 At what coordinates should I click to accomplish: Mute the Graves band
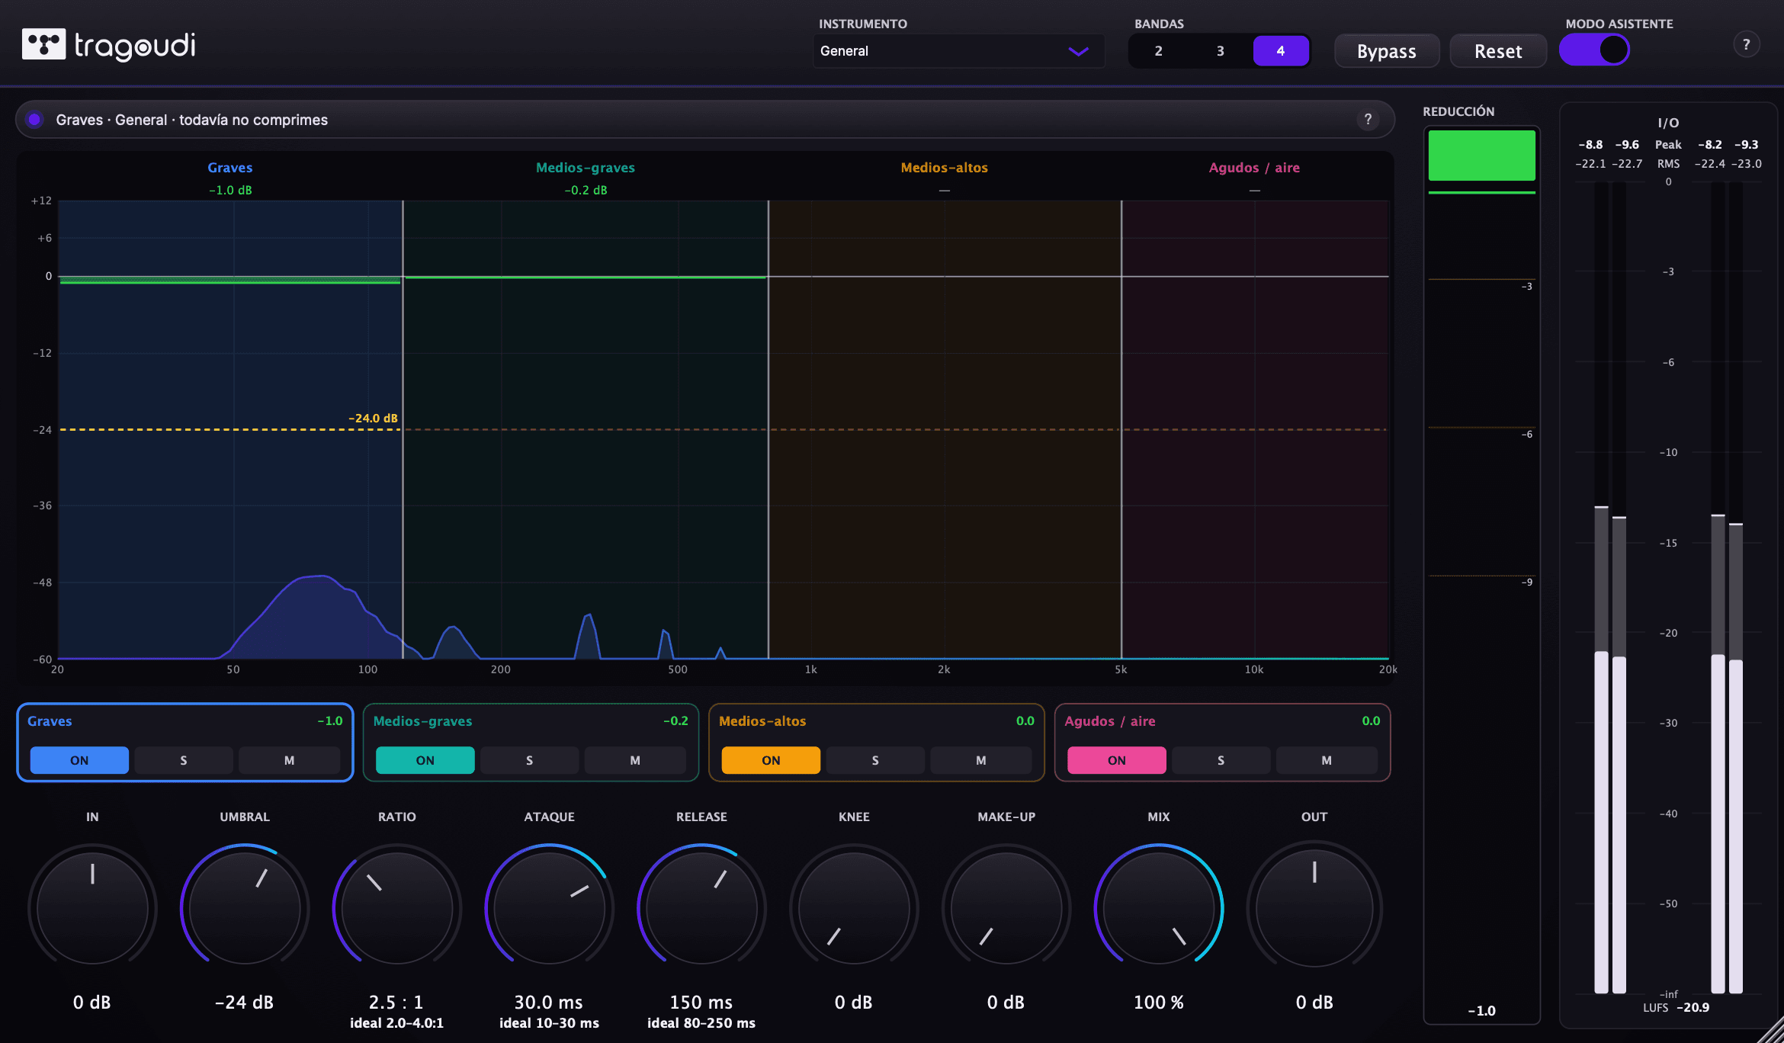point(289,760)
